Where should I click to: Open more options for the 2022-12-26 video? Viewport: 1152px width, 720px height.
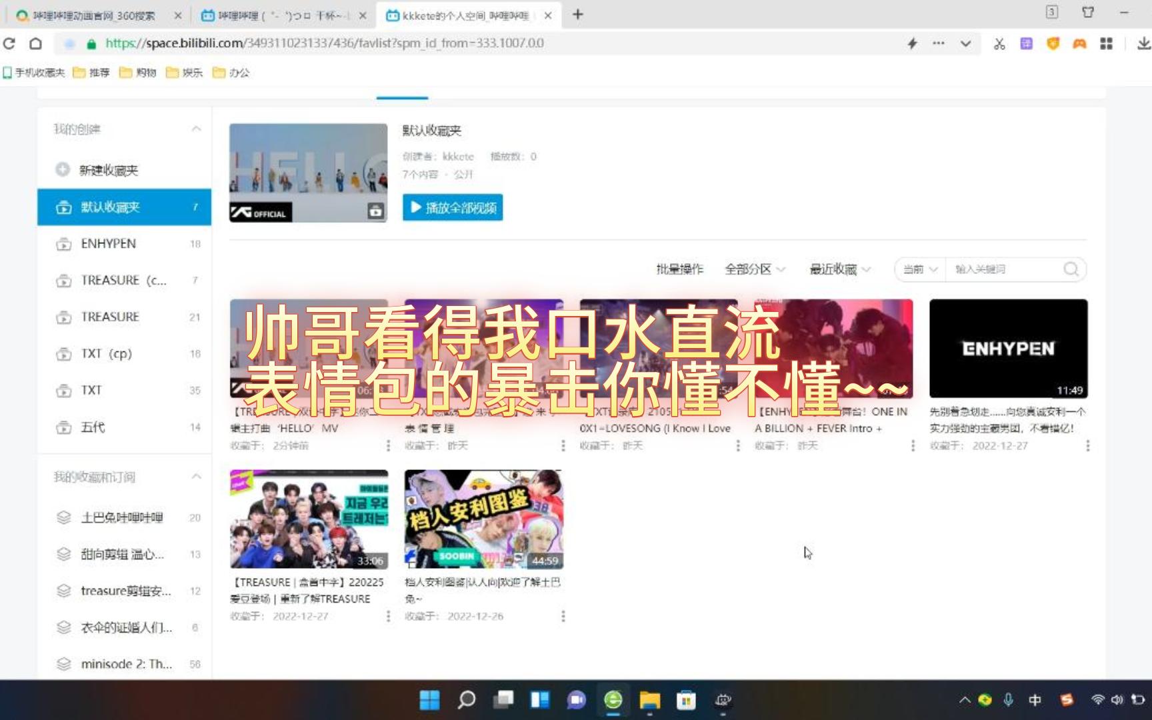coord(563,616)
